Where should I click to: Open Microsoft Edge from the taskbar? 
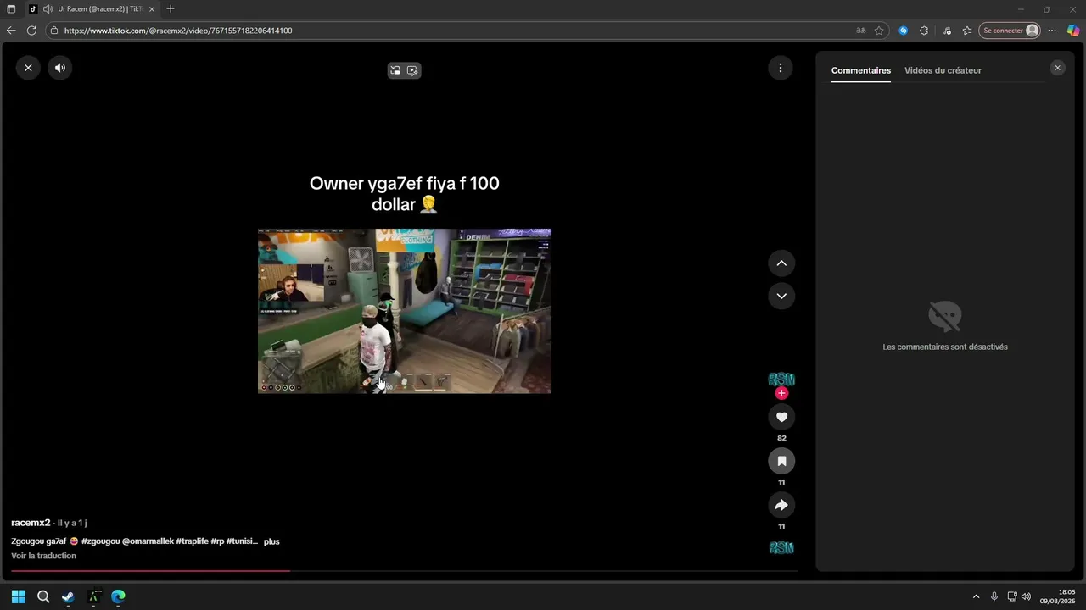[x=118, y=596]
